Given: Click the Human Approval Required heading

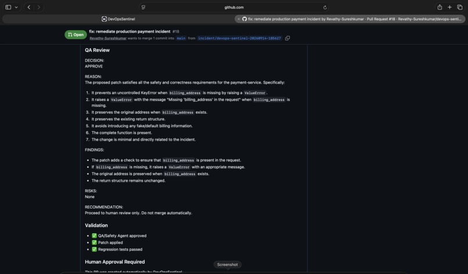Looking at the screenshot, I should tap(114, 262).
